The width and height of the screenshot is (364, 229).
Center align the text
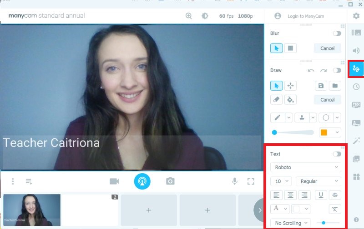pyautogui.click(x=290, y=195)
